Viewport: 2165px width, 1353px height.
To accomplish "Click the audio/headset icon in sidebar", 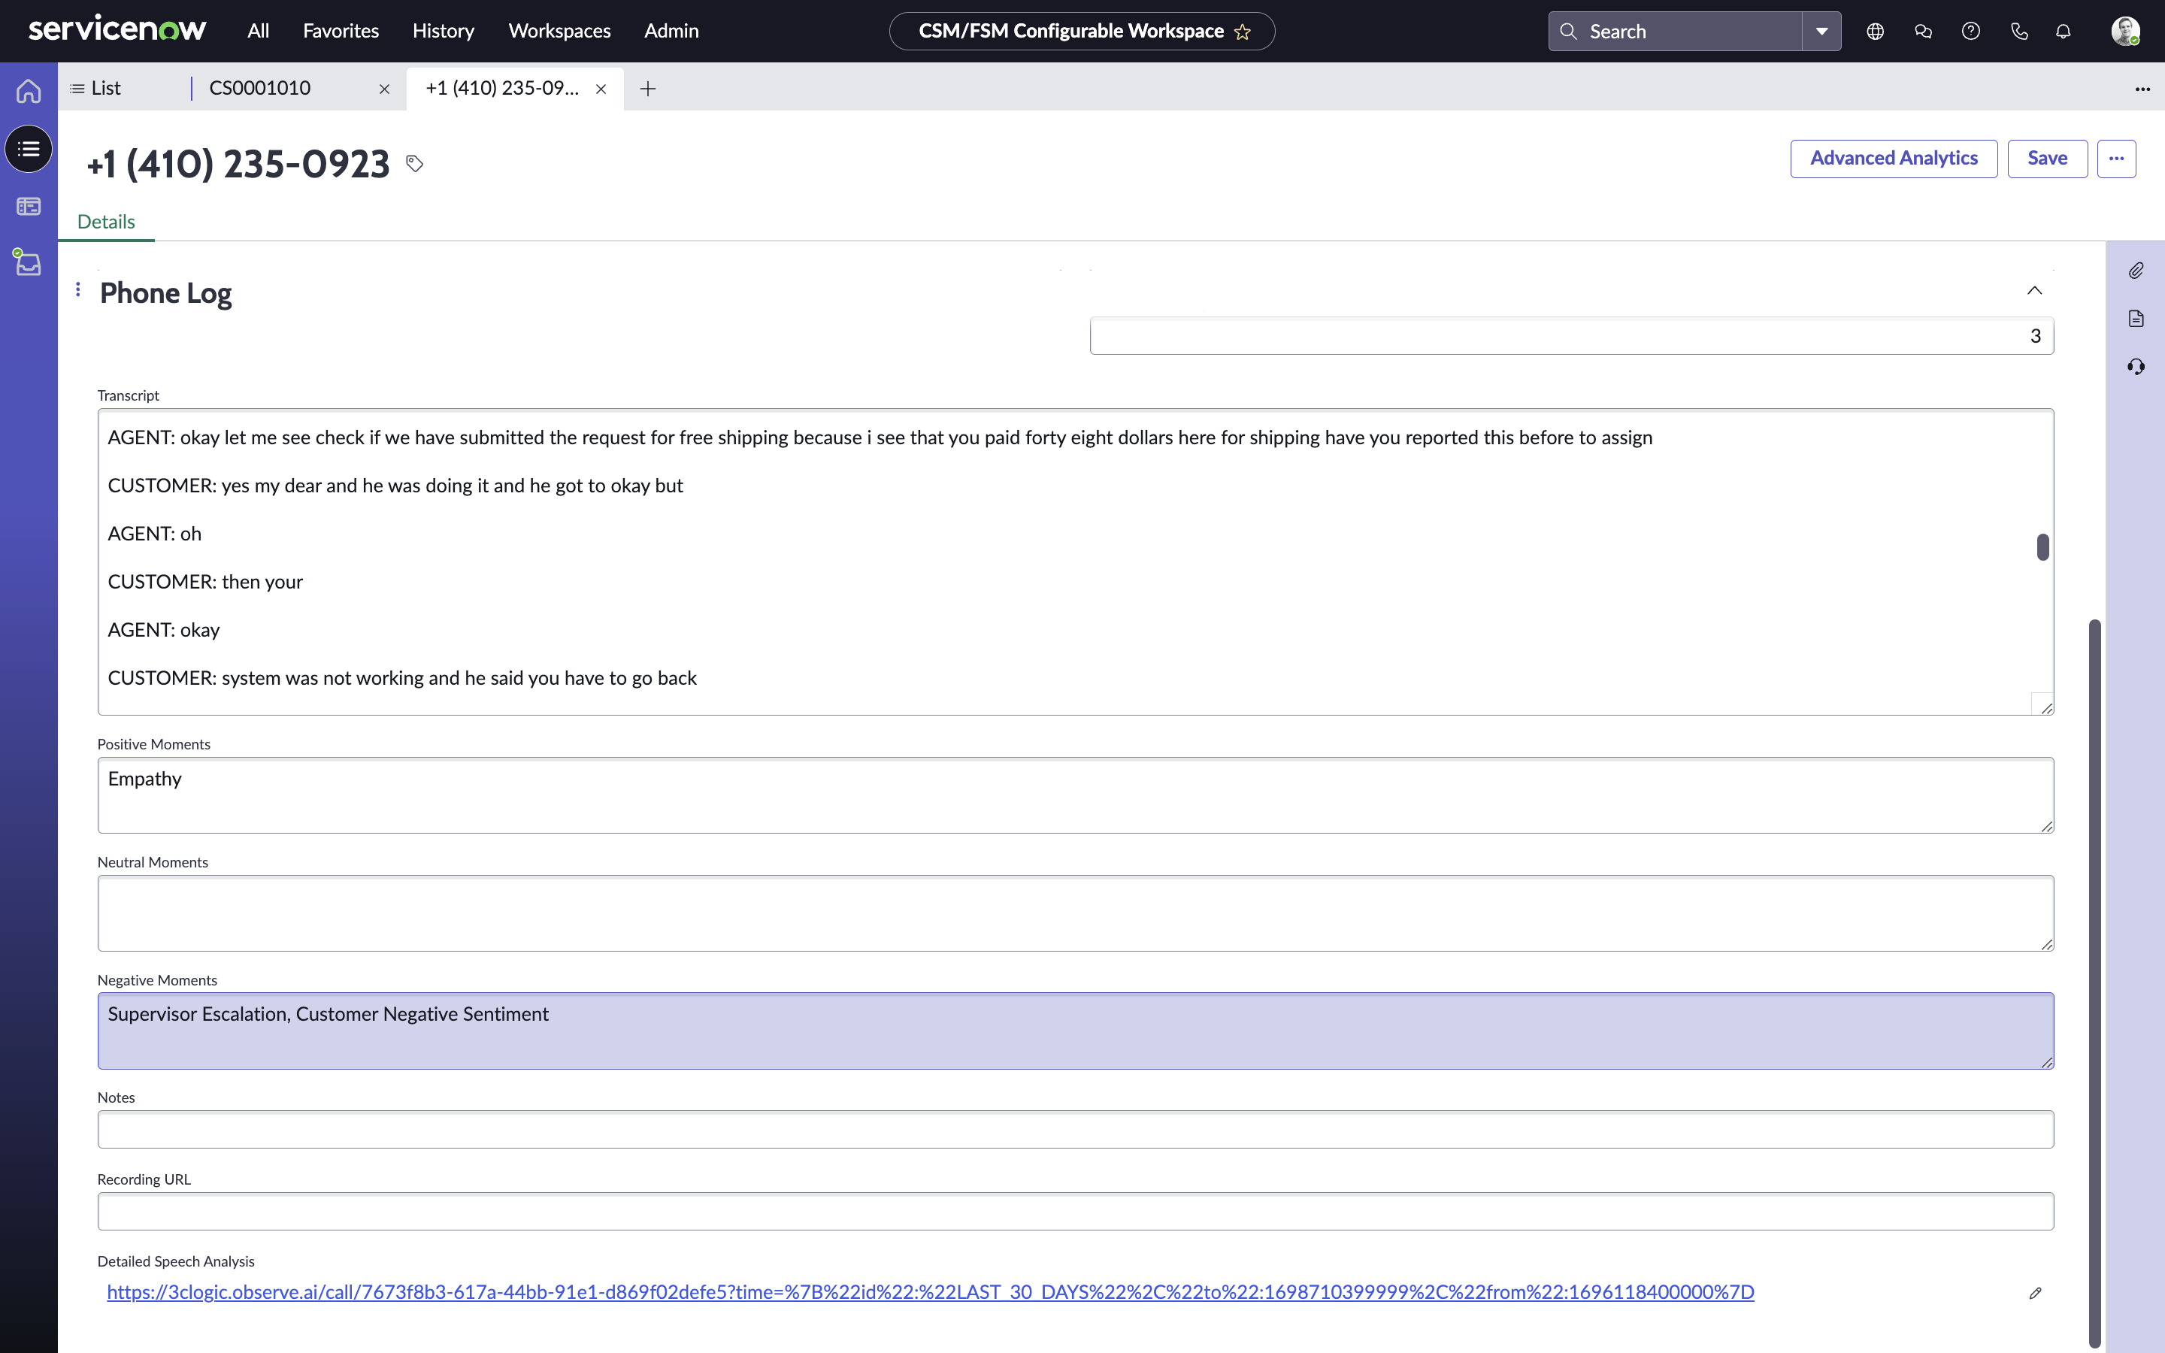I will 2137,365.
